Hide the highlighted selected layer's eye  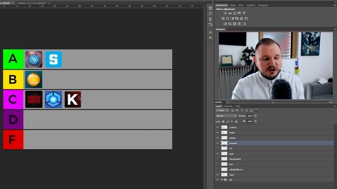[217, 143]
